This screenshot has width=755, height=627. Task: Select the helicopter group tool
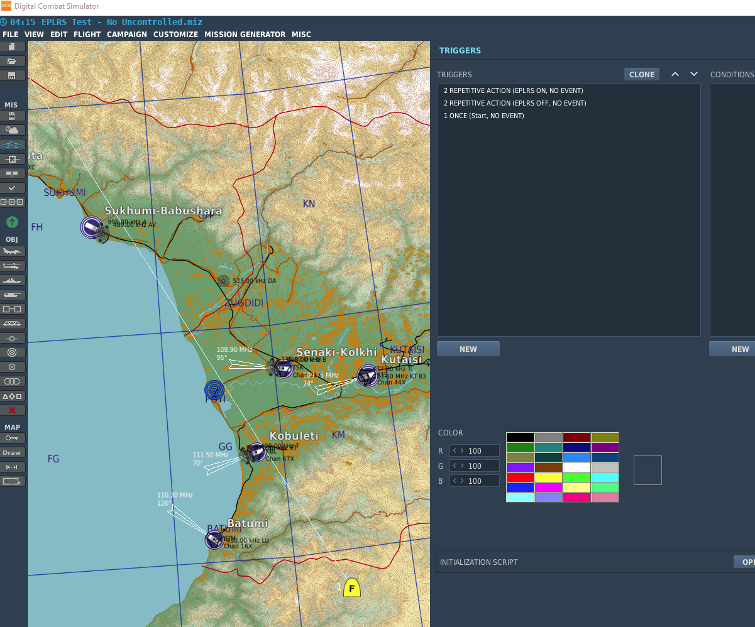click(x=13, y=266)
